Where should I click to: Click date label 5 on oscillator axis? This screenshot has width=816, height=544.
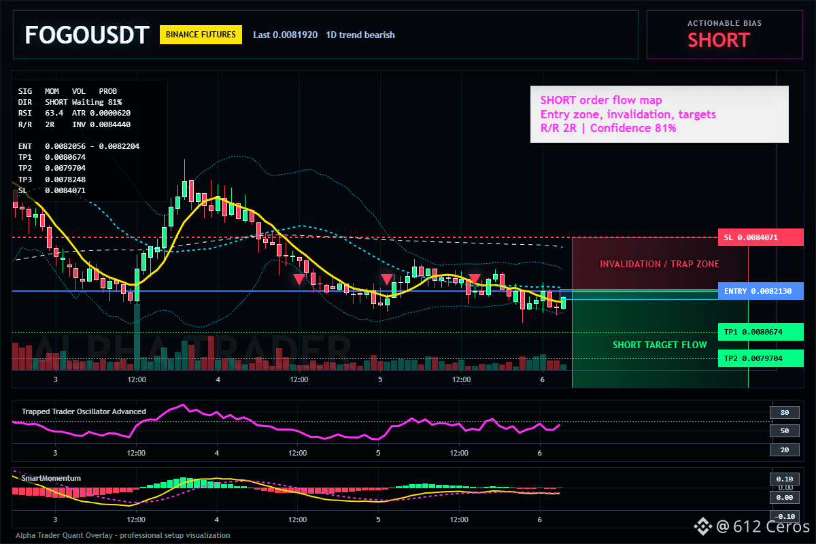[x=377, y=453]
